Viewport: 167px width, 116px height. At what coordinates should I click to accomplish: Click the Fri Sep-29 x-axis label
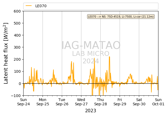coord(120,102)
